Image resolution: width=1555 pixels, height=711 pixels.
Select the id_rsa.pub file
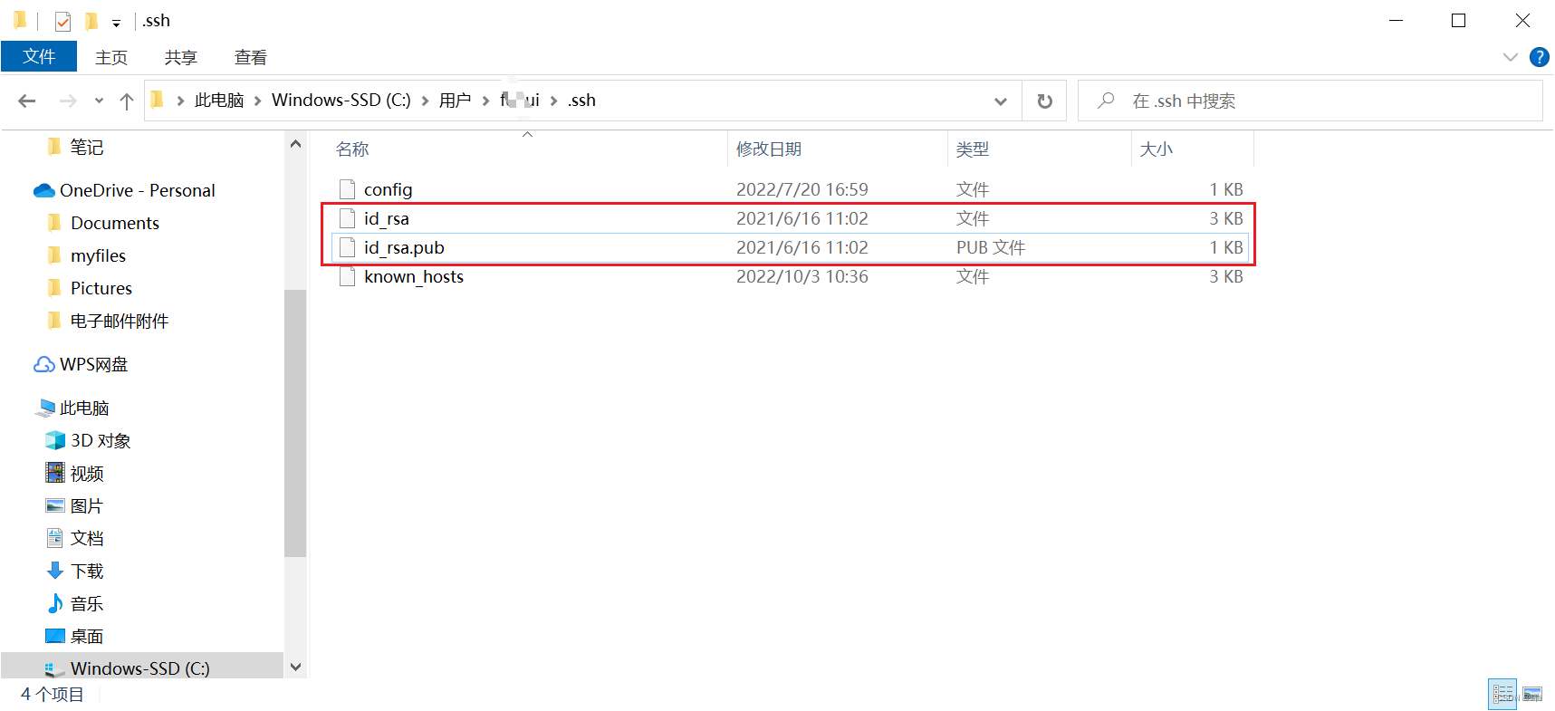coord(788,247)
